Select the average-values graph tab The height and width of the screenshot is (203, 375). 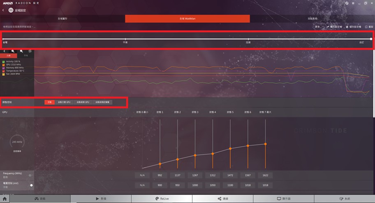(x=25, y=56)
